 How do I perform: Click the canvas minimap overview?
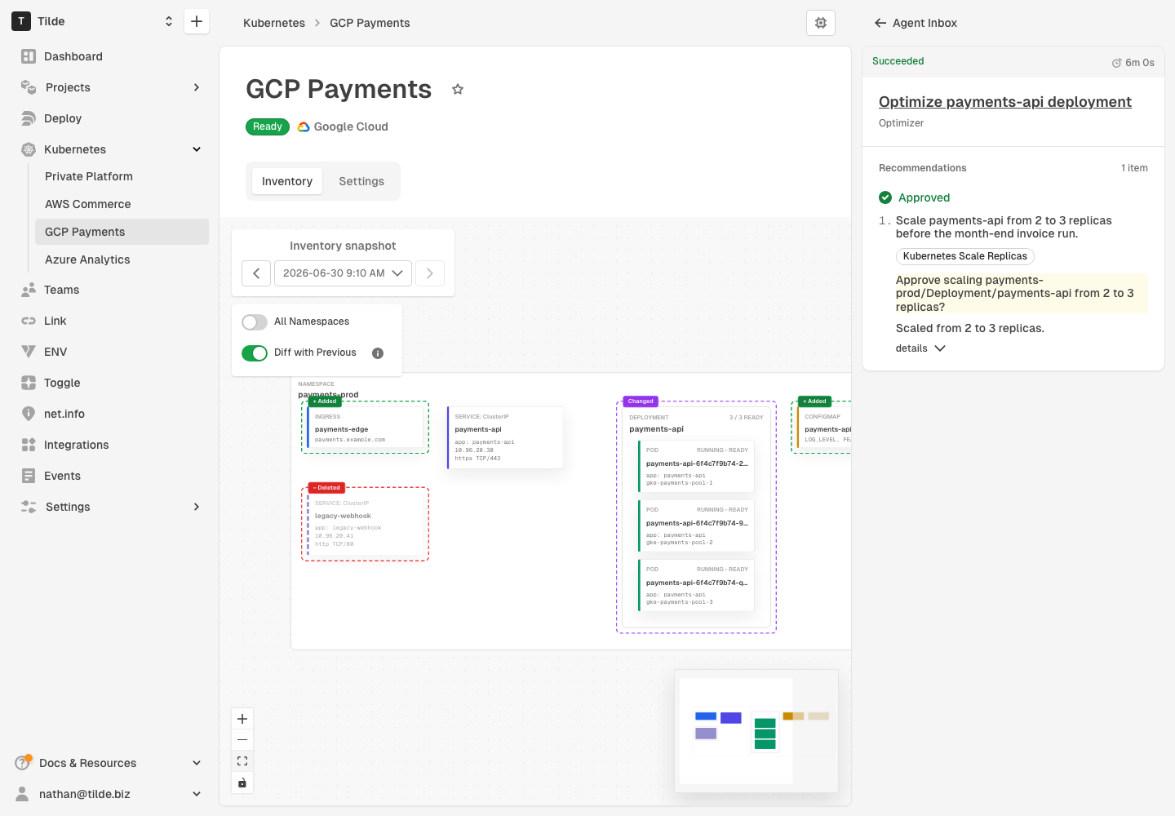tap(756, 730)
